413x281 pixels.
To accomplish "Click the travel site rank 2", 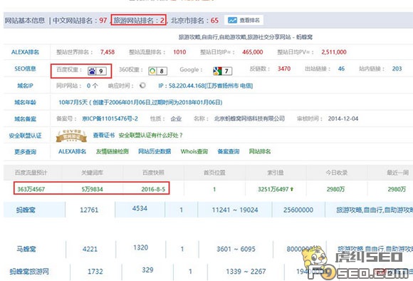I will pyautogui.click(x=162, y=20).
